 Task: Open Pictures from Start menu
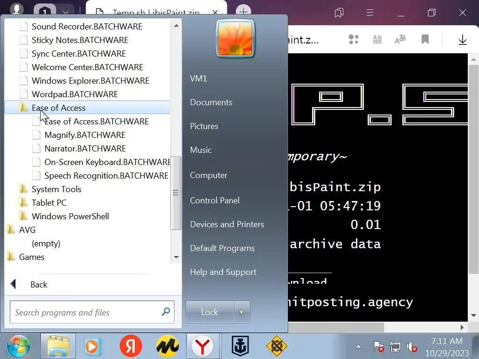[x=204, y=126]
